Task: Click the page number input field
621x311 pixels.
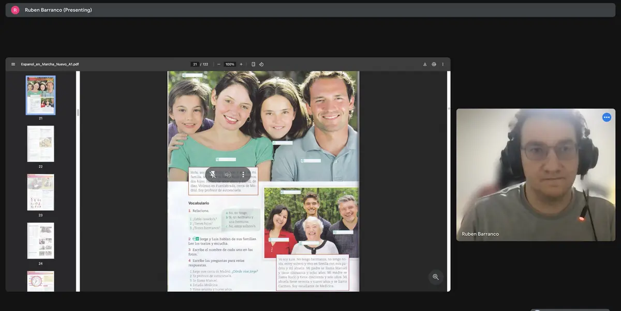Action: point(195,64)
